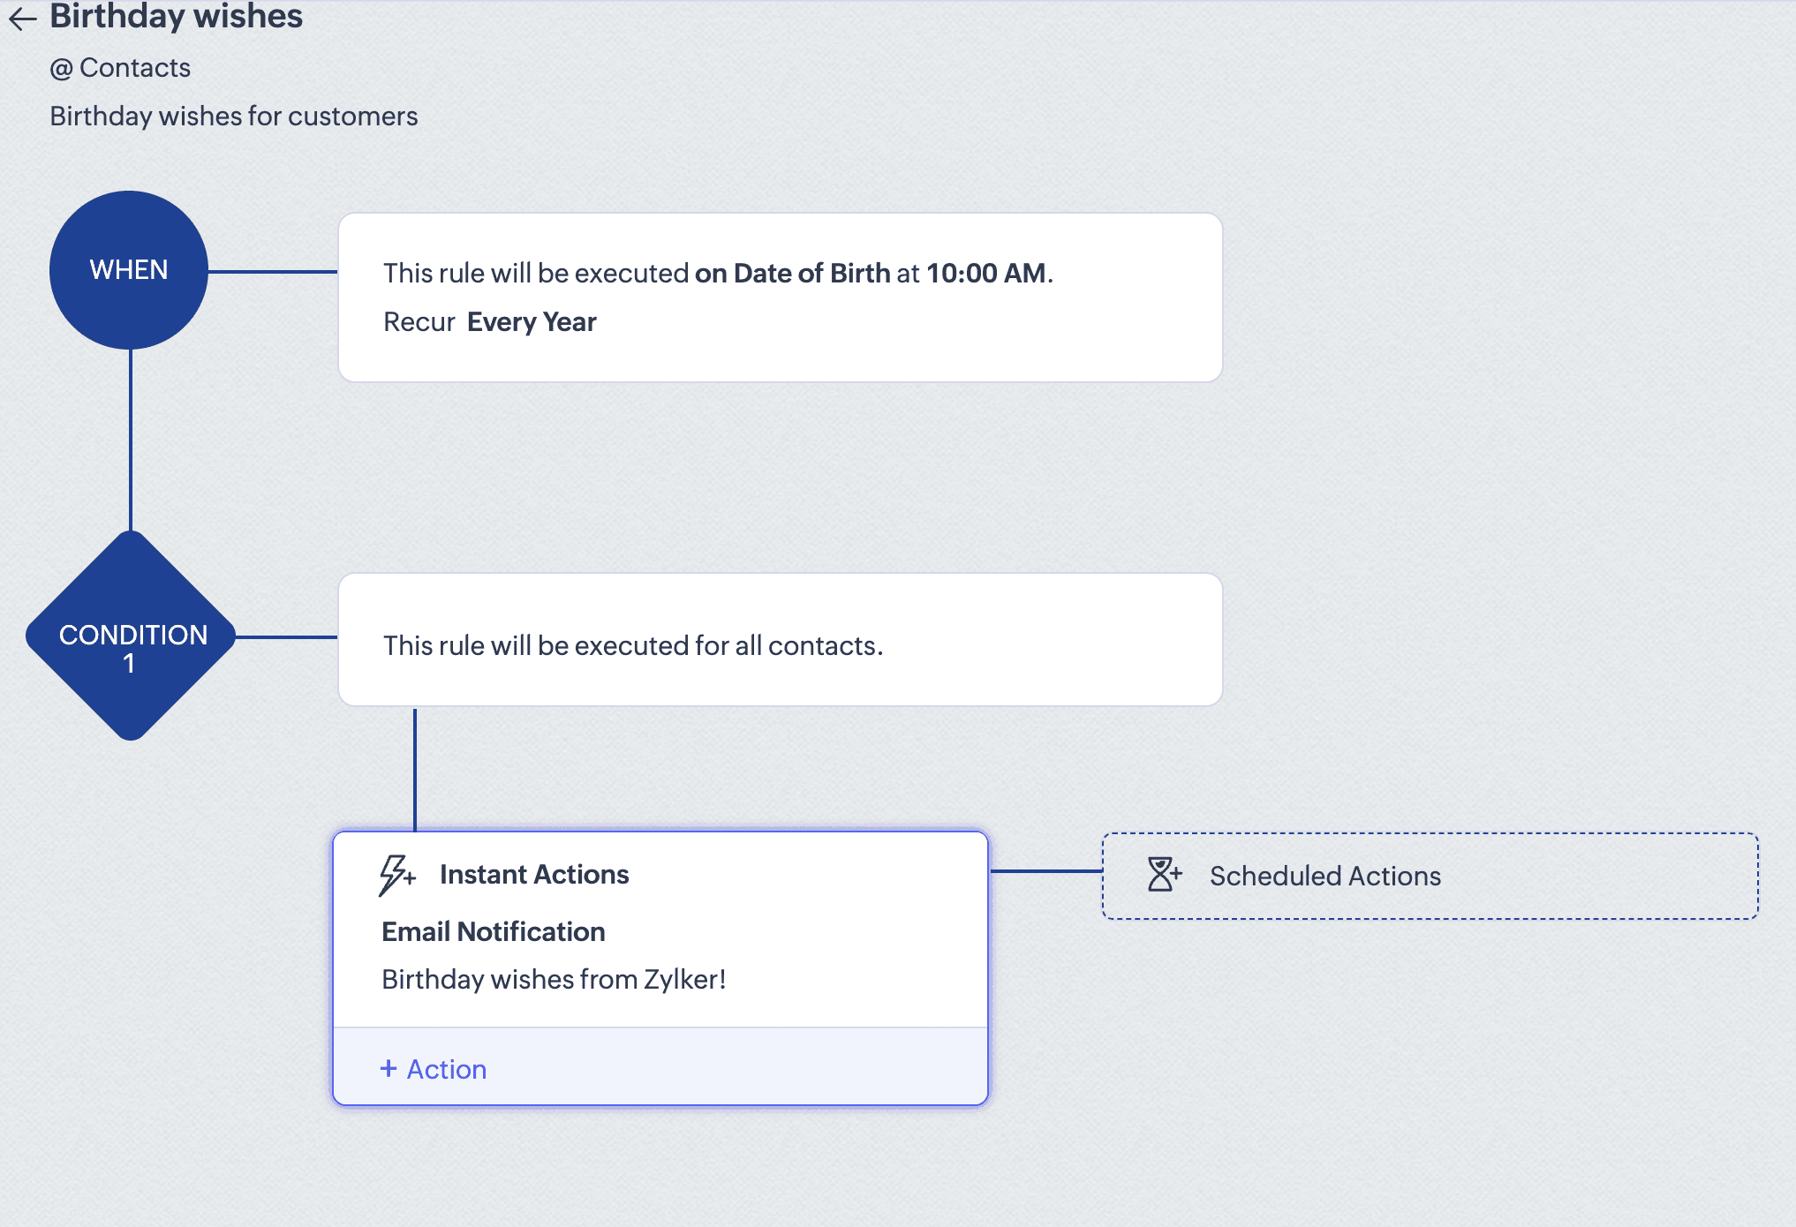
Task: Open the Scheduled Actions box
Action: [x=1430, y=876]
